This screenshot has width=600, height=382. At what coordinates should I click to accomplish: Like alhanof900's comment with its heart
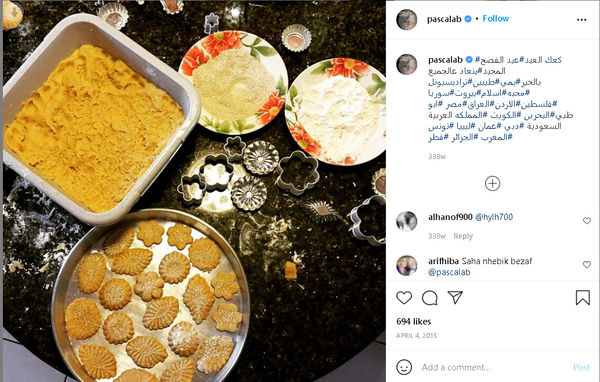[587, 221]
